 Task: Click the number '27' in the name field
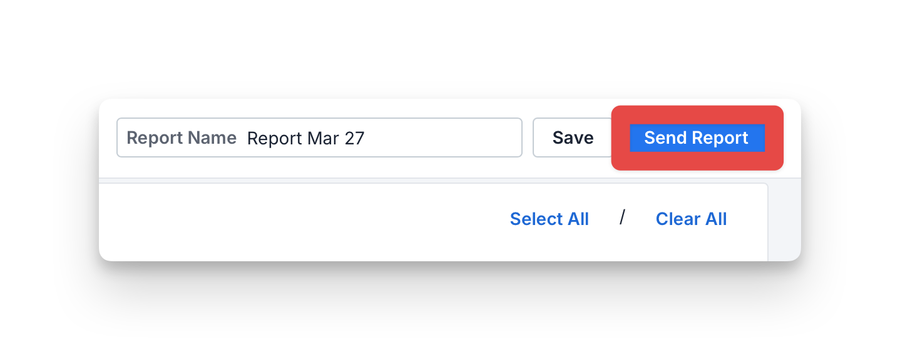tap(354, 137)
